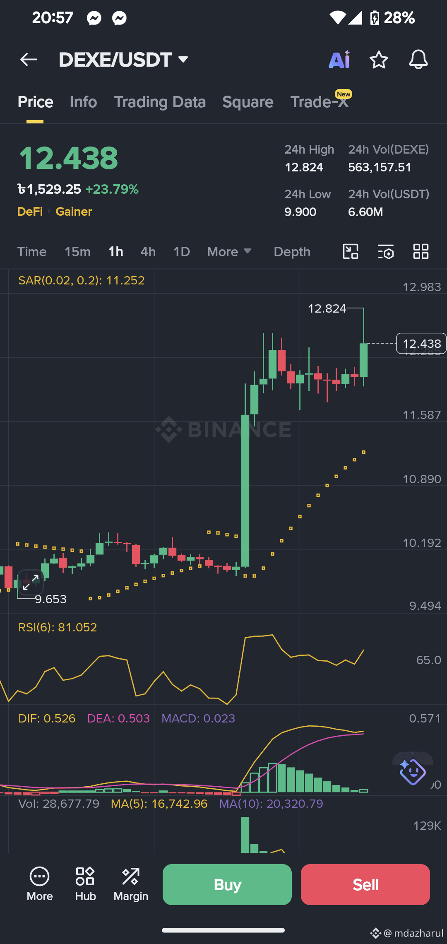Viewport: 447px width, 944px height.
Task: Tap the MA(10): 20,320.79 label
Action: (x=271, y=804)
